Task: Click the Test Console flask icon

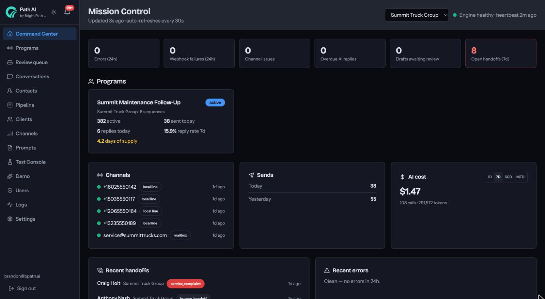Action: point(10,162)
